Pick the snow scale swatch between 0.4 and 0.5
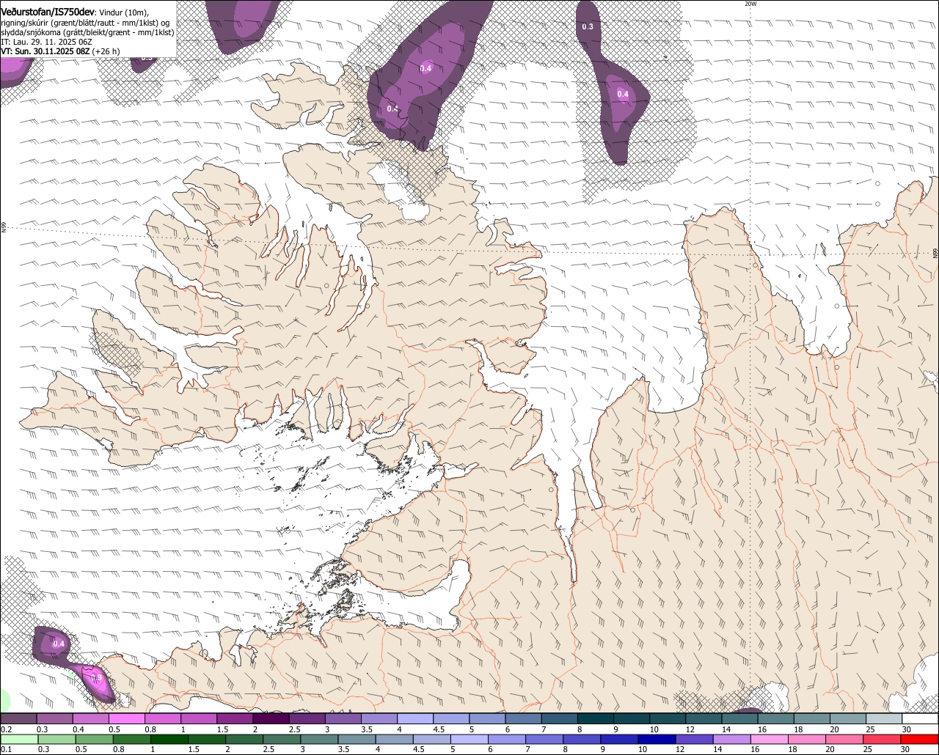The width and height of the screenshot is (939, 755). pyautogui.click(x=90, y=719)
